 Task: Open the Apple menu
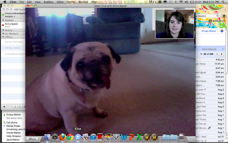tap(5, 2)
